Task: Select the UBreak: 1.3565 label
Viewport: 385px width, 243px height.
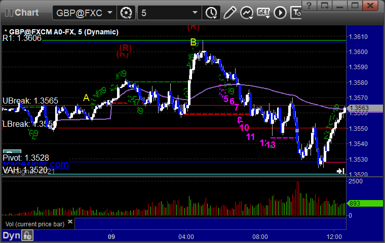Action: click(30, 101)
